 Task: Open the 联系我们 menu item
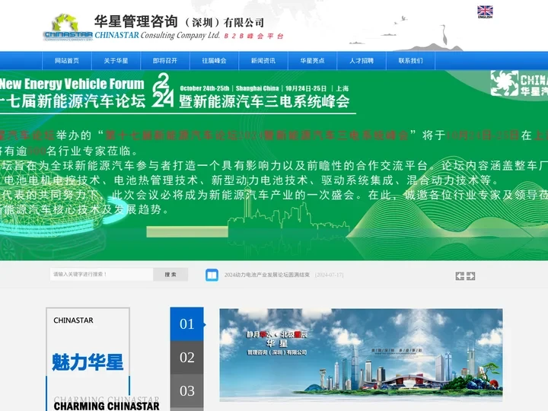click(x=411, y=61)
